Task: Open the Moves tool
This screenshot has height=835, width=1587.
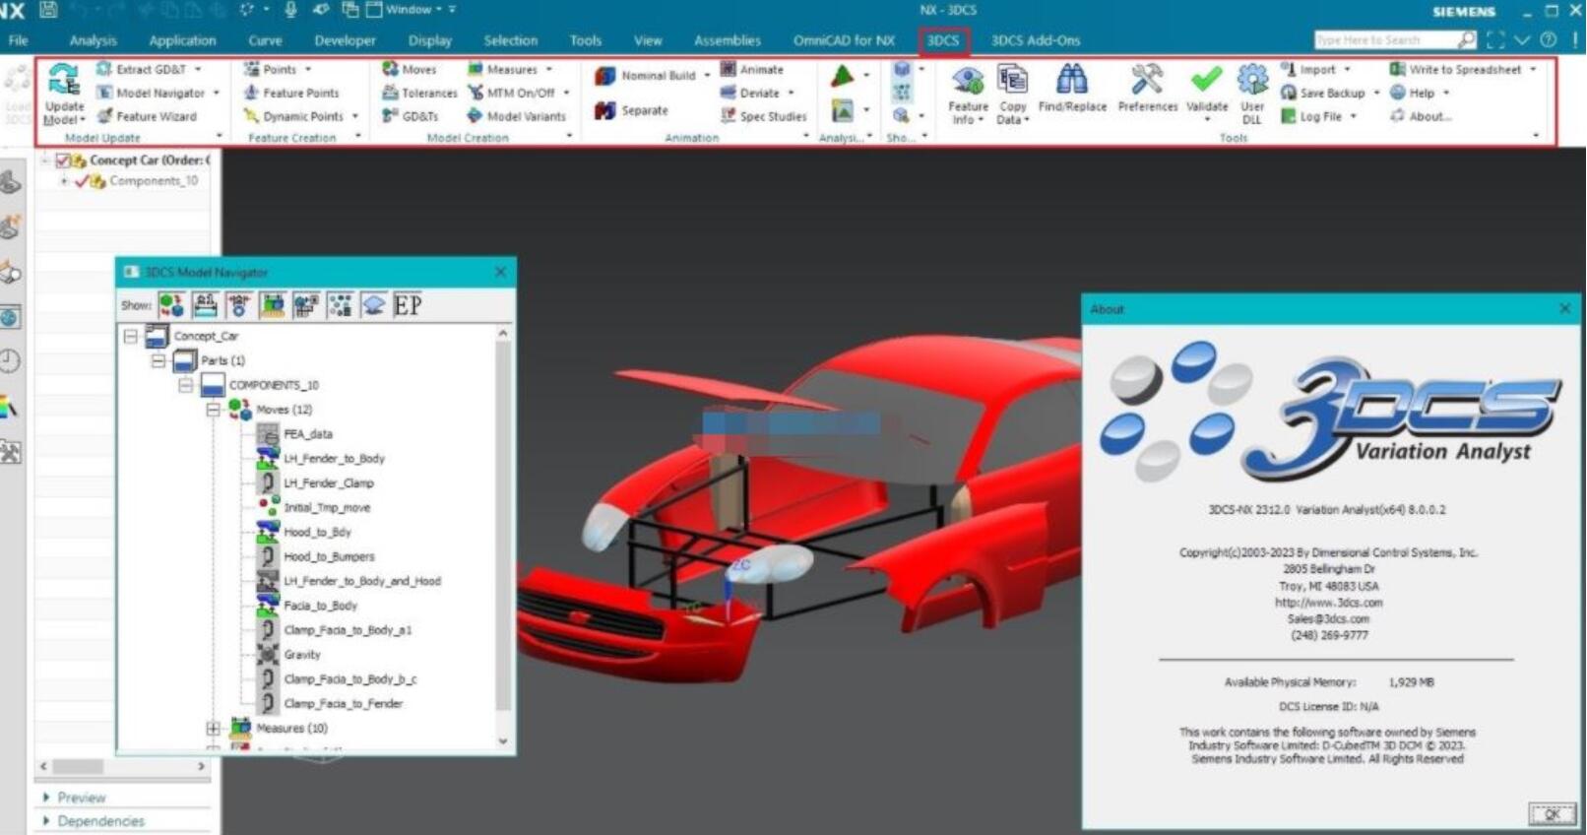Action: pos(410,69)
